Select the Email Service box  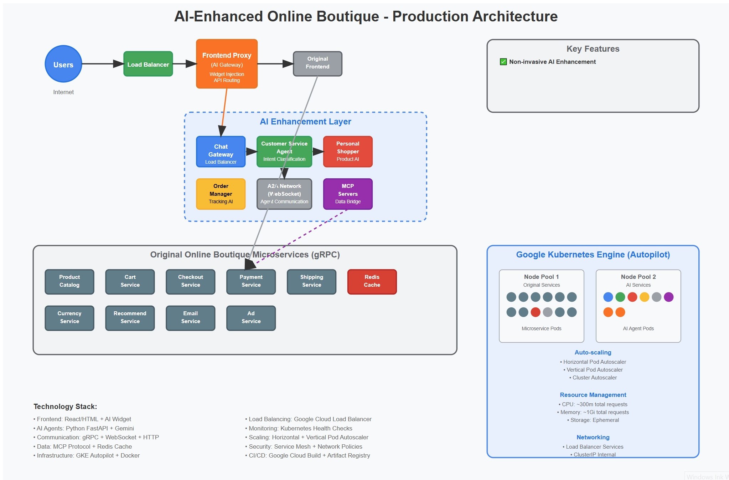(190, 318)
